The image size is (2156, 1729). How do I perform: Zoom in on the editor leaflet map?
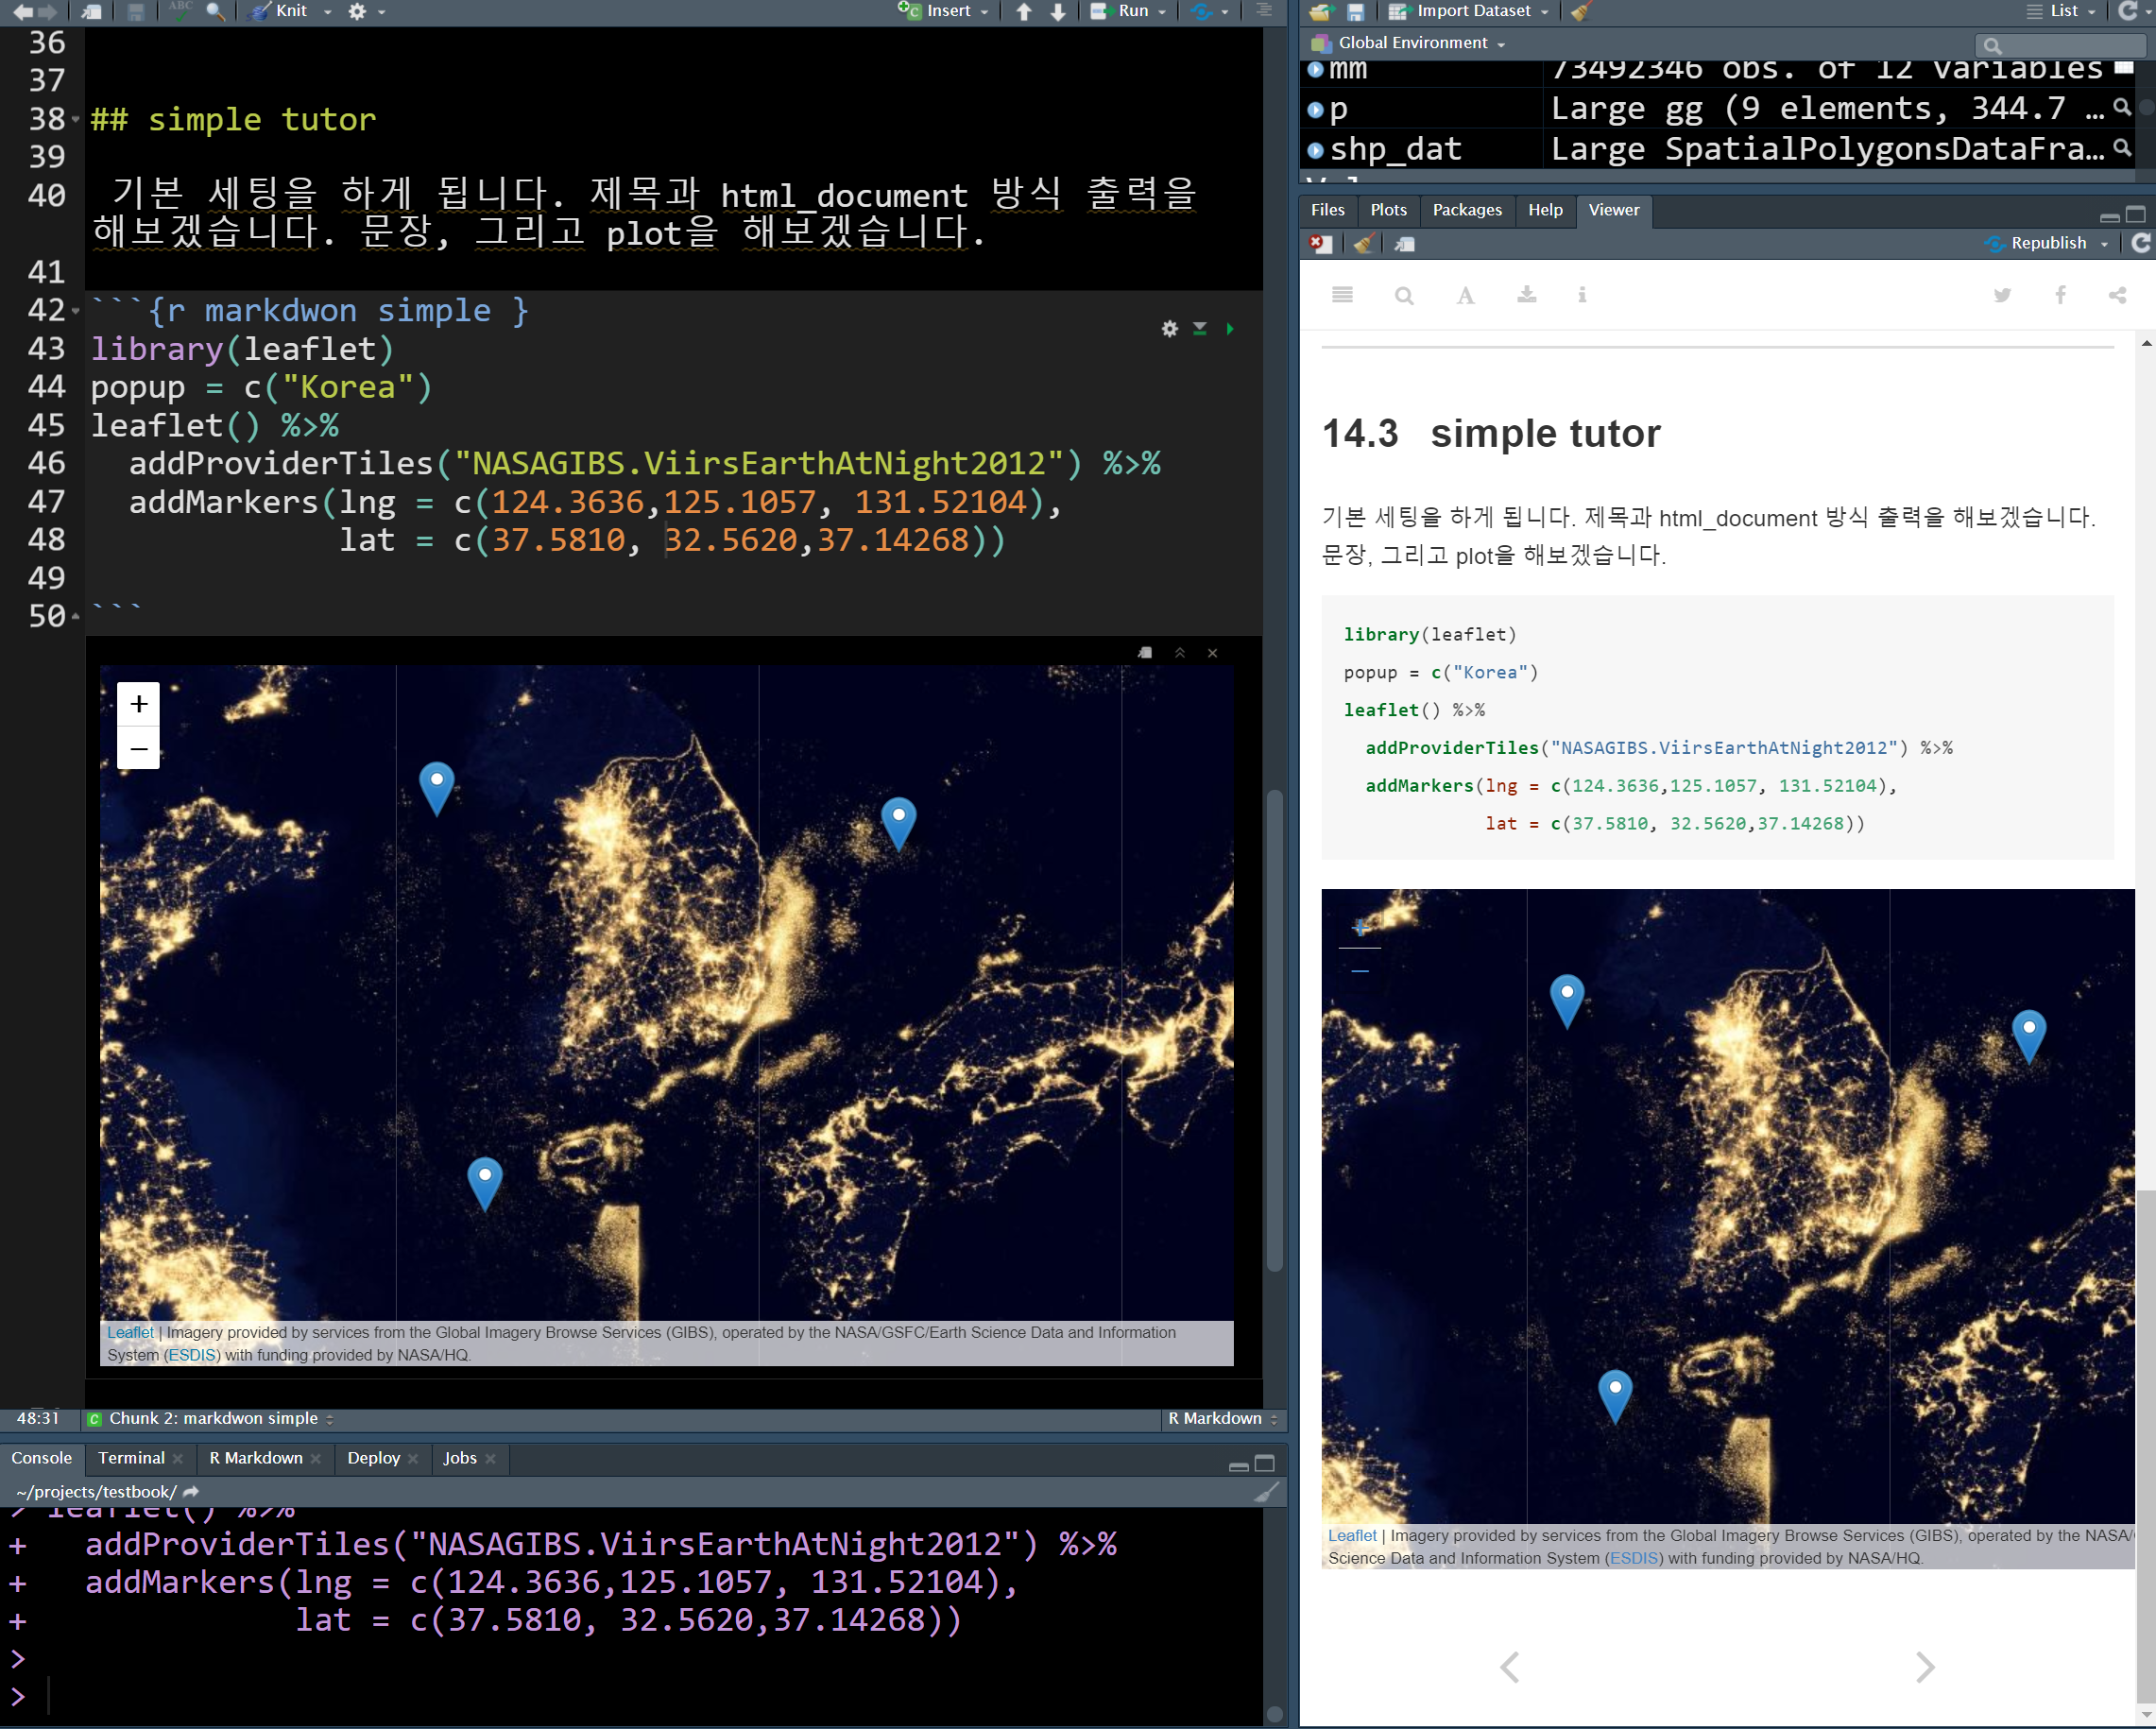coord(139,704)
